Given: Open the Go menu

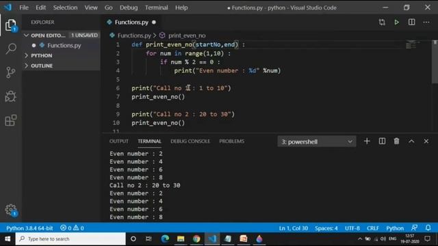Looking at the screenshot, I should pos(108,8).
